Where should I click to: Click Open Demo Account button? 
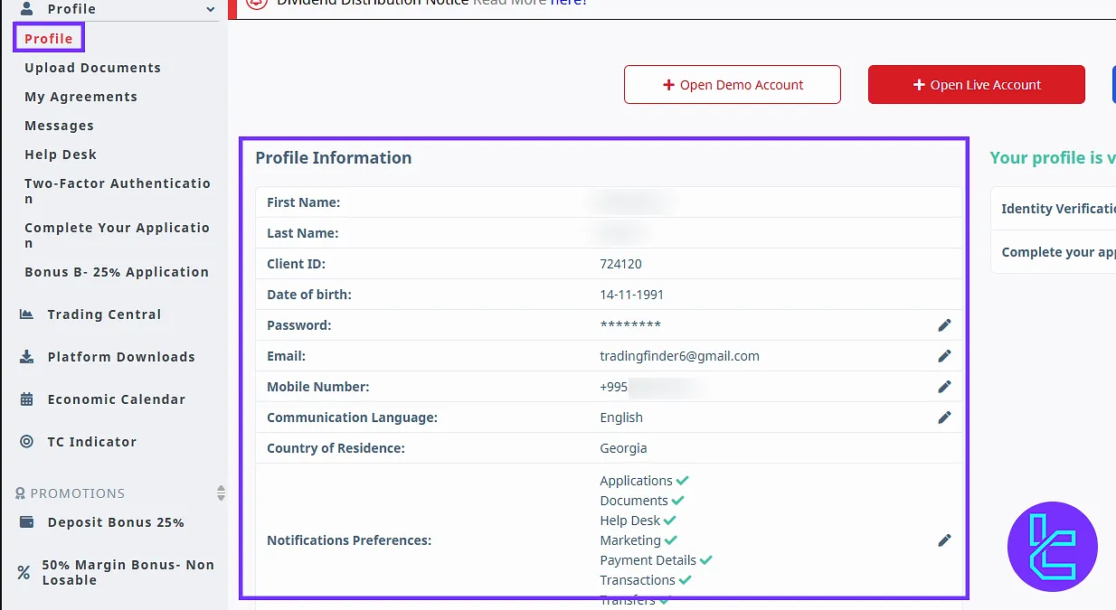732,85
